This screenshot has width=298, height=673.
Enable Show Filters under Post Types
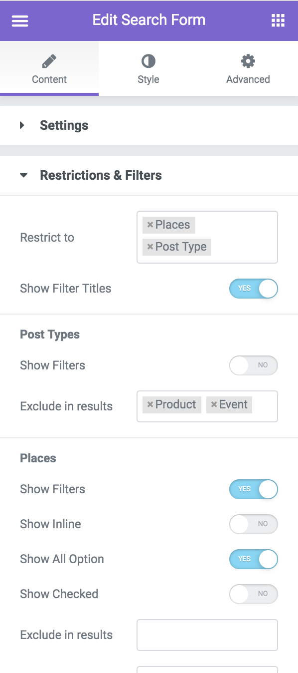click(253, 365)
